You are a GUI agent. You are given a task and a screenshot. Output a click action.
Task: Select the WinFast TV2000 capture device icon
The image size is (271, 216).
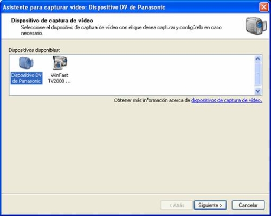[x=60, y=63]
